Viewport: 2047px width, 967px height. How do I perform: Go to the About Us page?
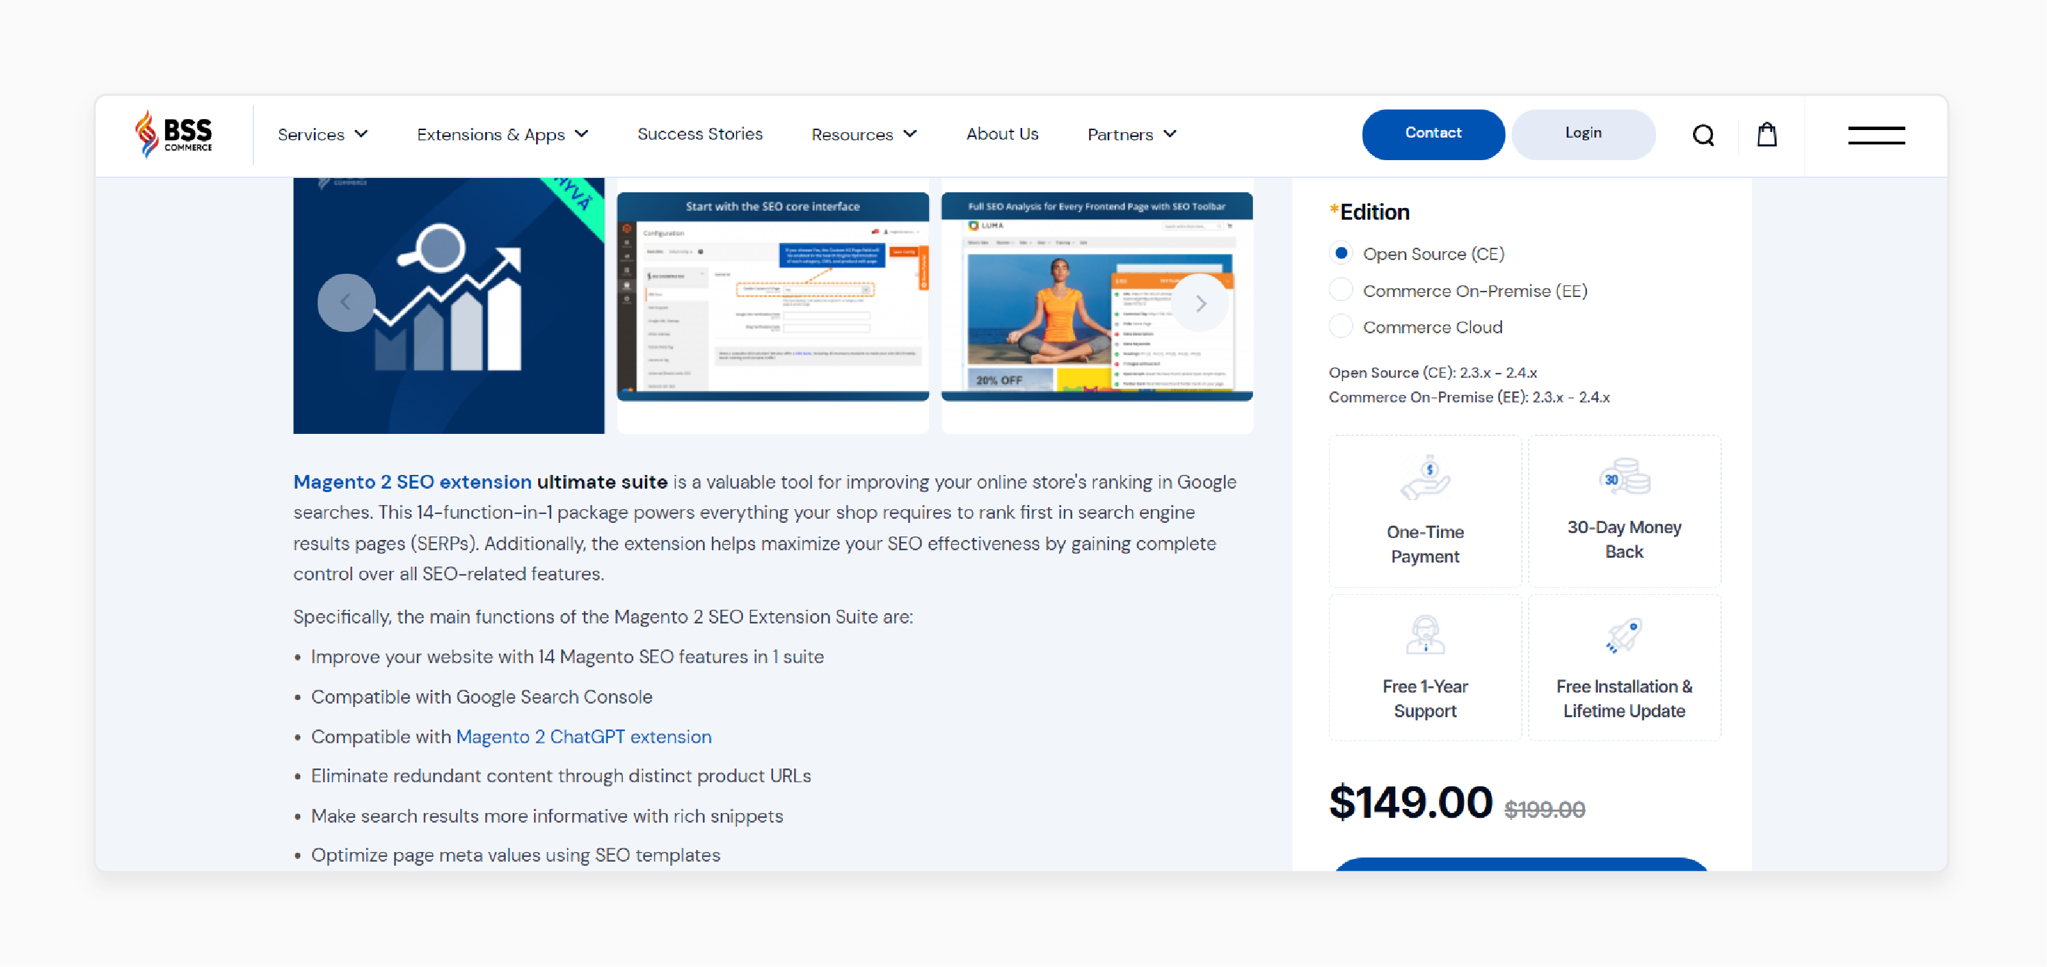pos(1002,133)
